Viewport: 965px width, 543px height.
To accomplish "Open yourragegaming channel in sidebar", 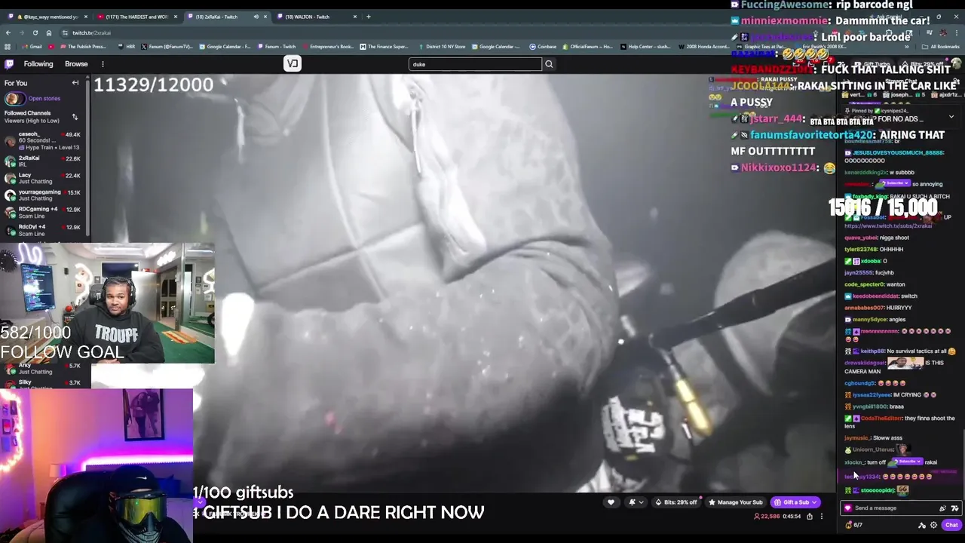I will (42, 195).
